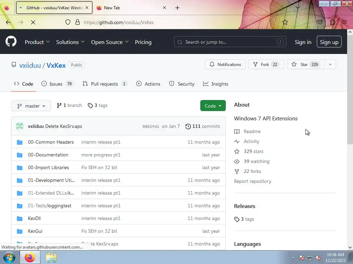Fork the repository with Fork button

(266, 64)
